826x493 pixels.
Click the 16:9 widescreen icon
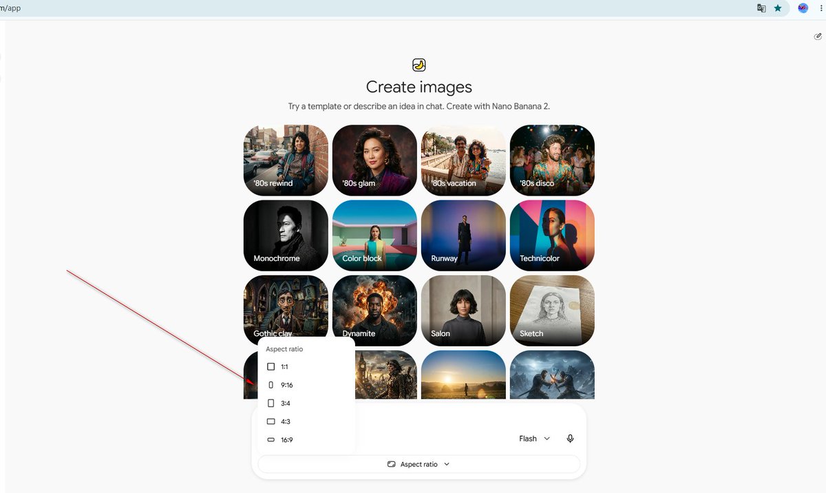(271, 440)
